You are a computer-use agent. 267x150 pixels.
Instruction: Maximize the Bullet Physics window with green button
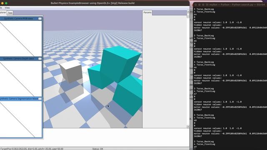[x=6, y=3]
